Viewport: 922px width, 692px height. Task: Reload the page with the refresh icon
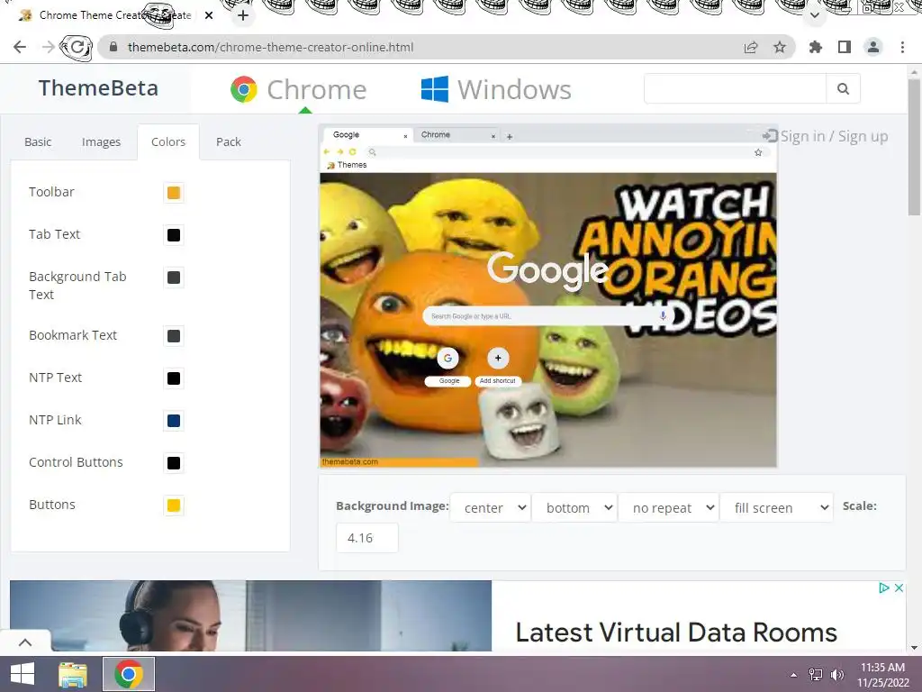pos(77,47)
